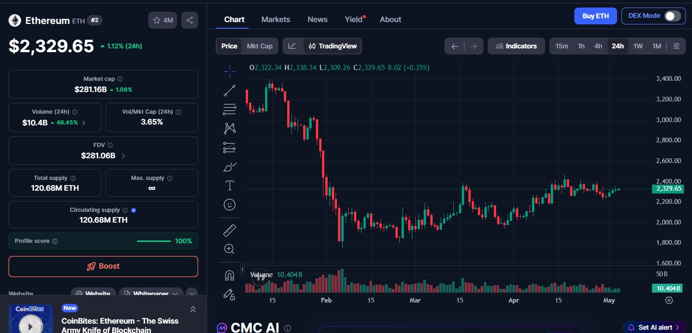This screenshot has height=333, width=692.
Task: Click the CMC AI info icon
Action: click(288, 328)
